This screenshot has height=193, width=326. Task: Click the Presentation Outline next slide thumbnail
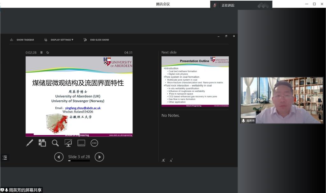pyautogui.click(x=195, y=81)
